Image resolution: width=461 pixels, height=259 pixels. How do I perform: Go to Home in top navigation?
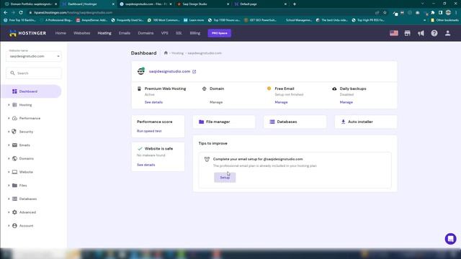61,33
